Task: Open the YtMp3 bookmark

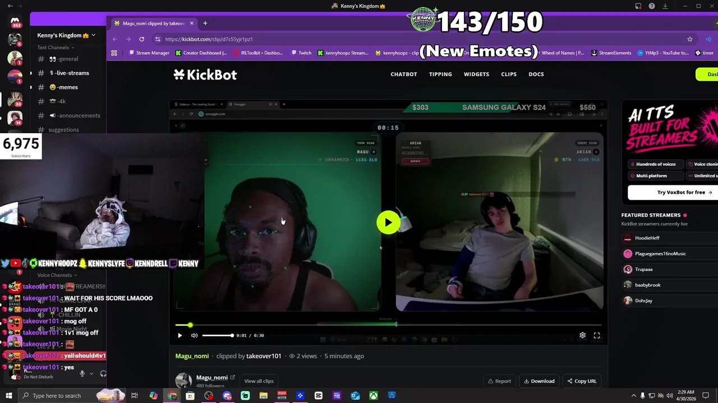Action: coord(663,53)
